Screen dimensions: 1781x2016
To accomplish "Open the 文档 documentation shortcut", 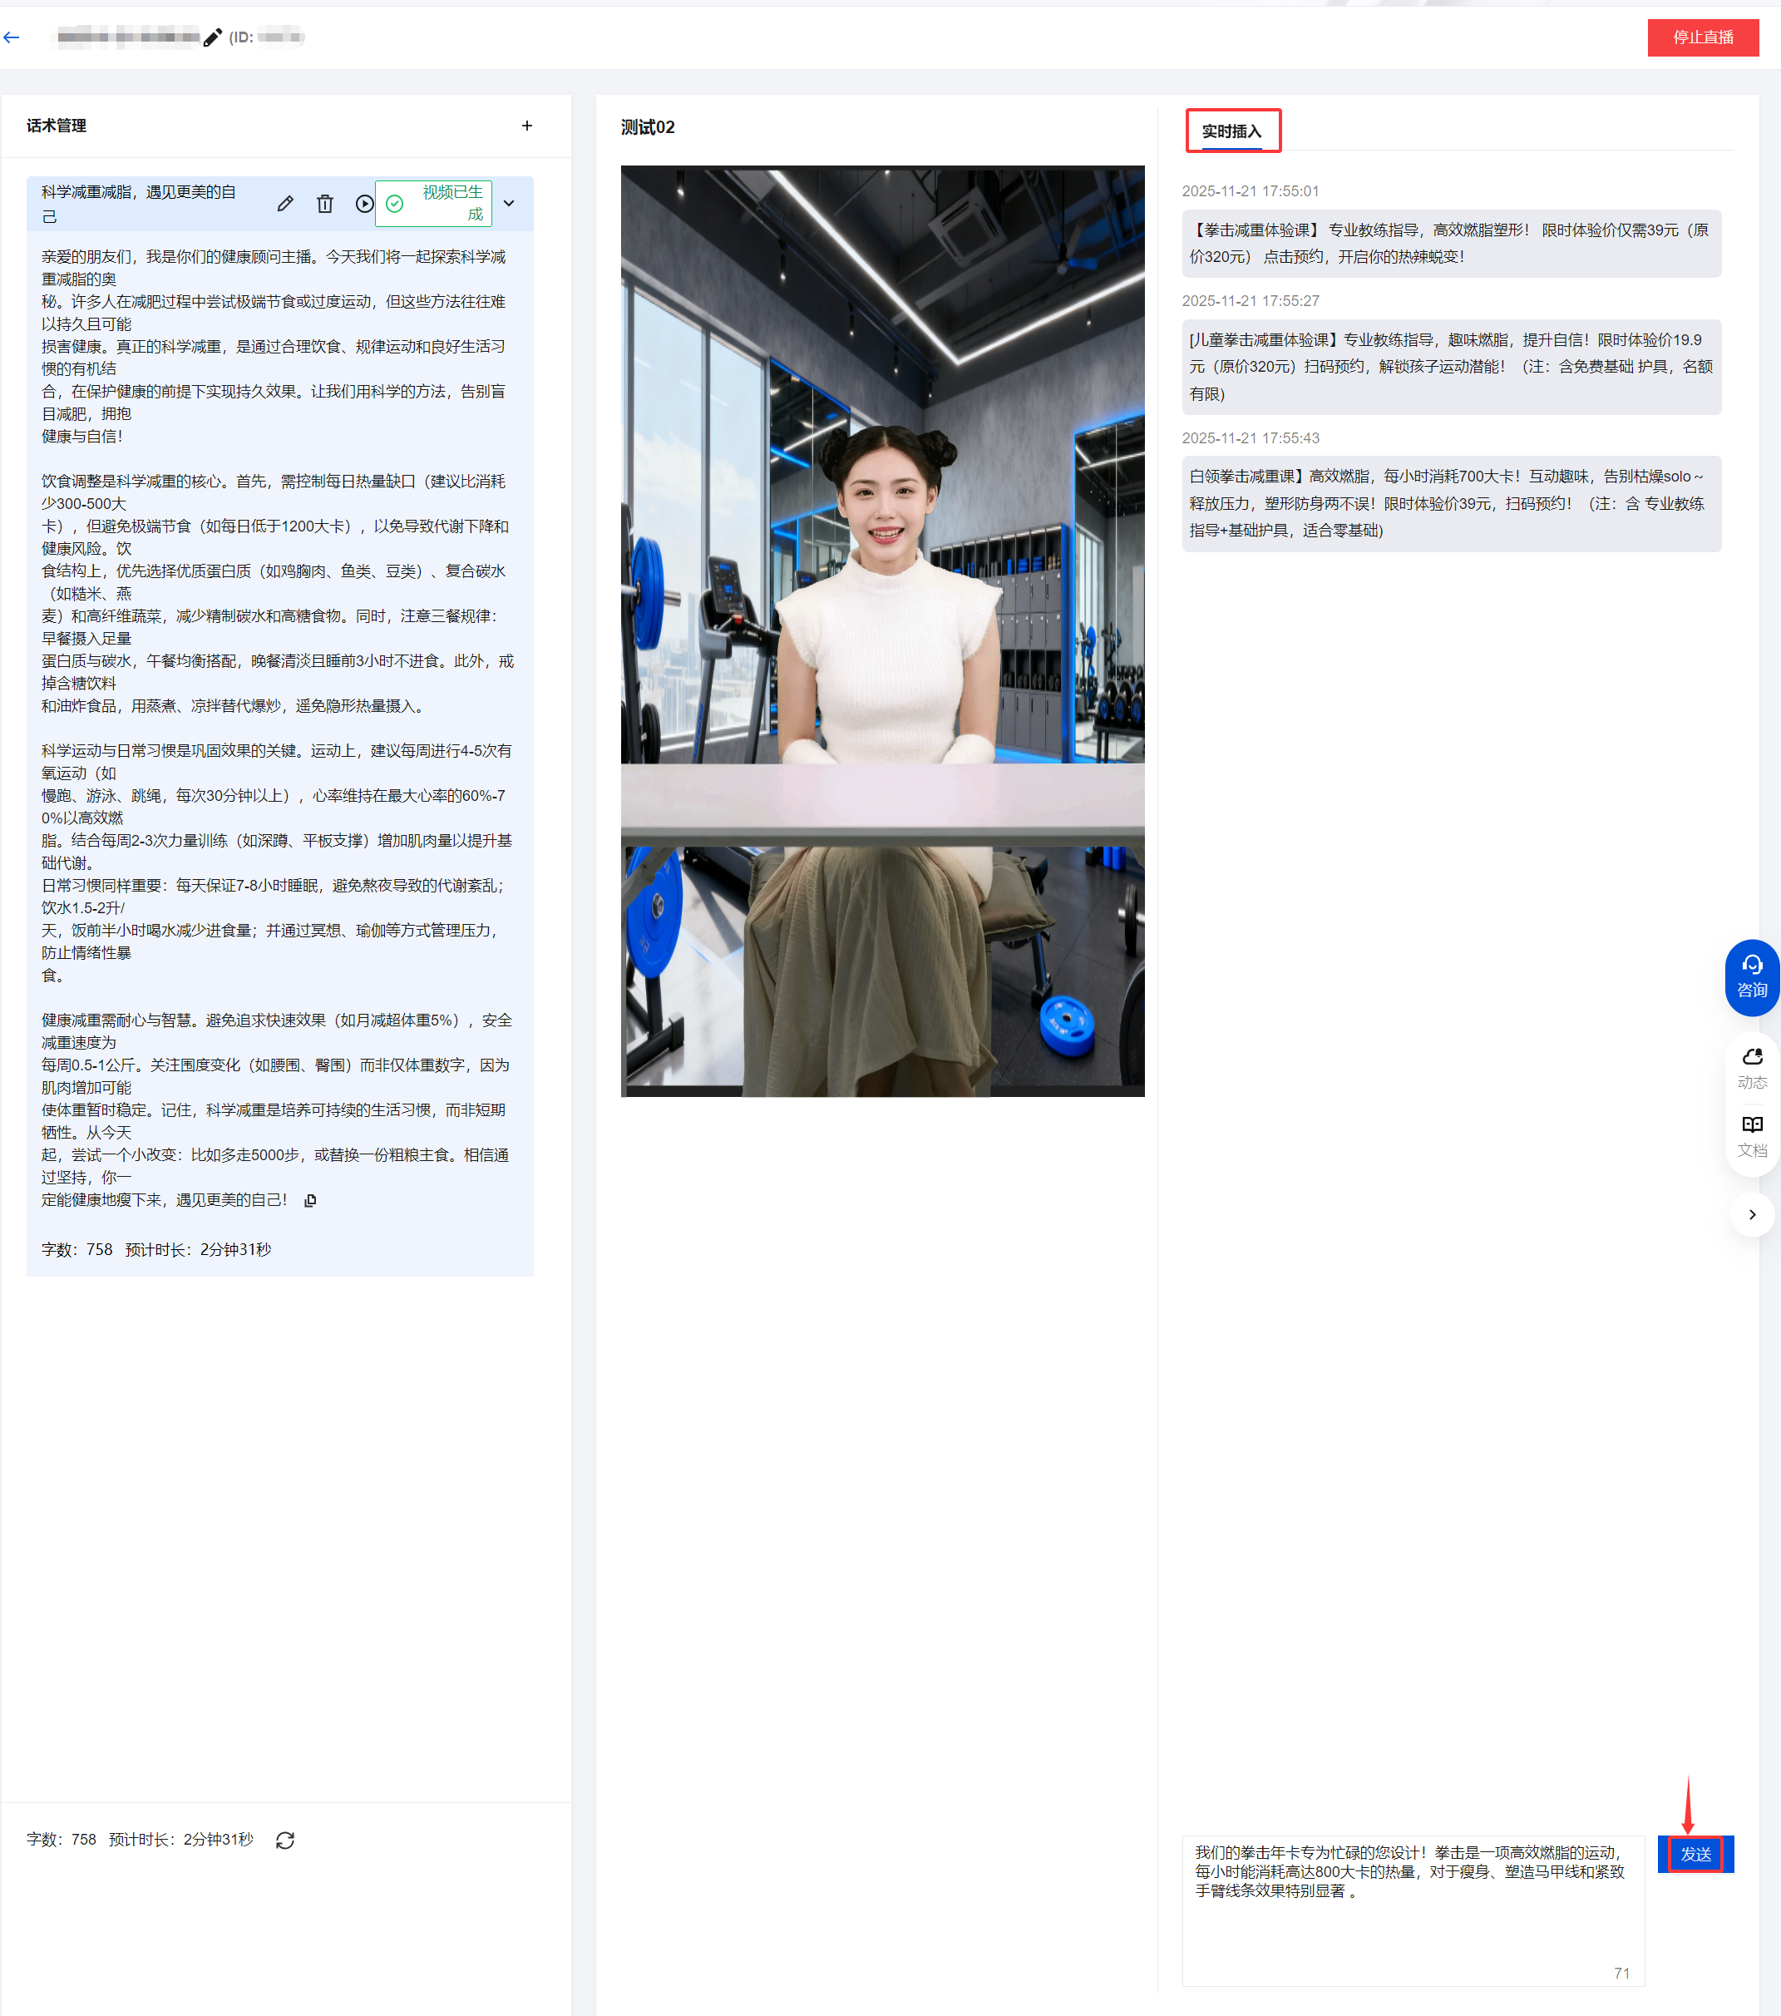I will (x=1751, y=1135).
